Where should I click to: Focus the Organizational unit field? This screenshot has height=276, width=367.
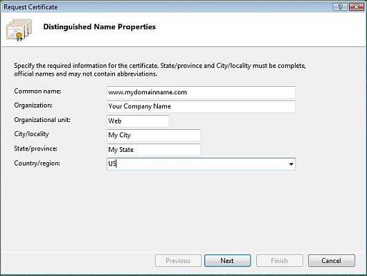(138, 121)
